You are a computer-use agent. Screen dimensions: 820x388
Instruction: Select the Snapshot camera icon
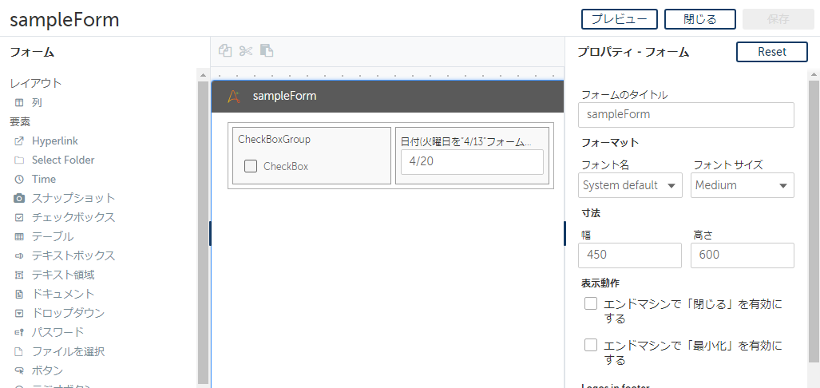19,199
